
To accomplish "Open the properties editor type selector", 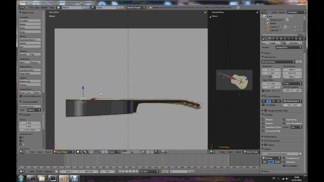I will 264,38.
